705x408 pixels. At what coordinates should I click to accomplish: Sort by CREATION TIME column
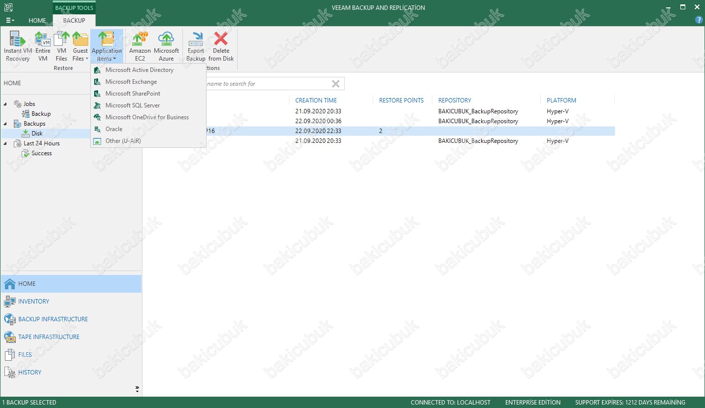tap(316, 100)
